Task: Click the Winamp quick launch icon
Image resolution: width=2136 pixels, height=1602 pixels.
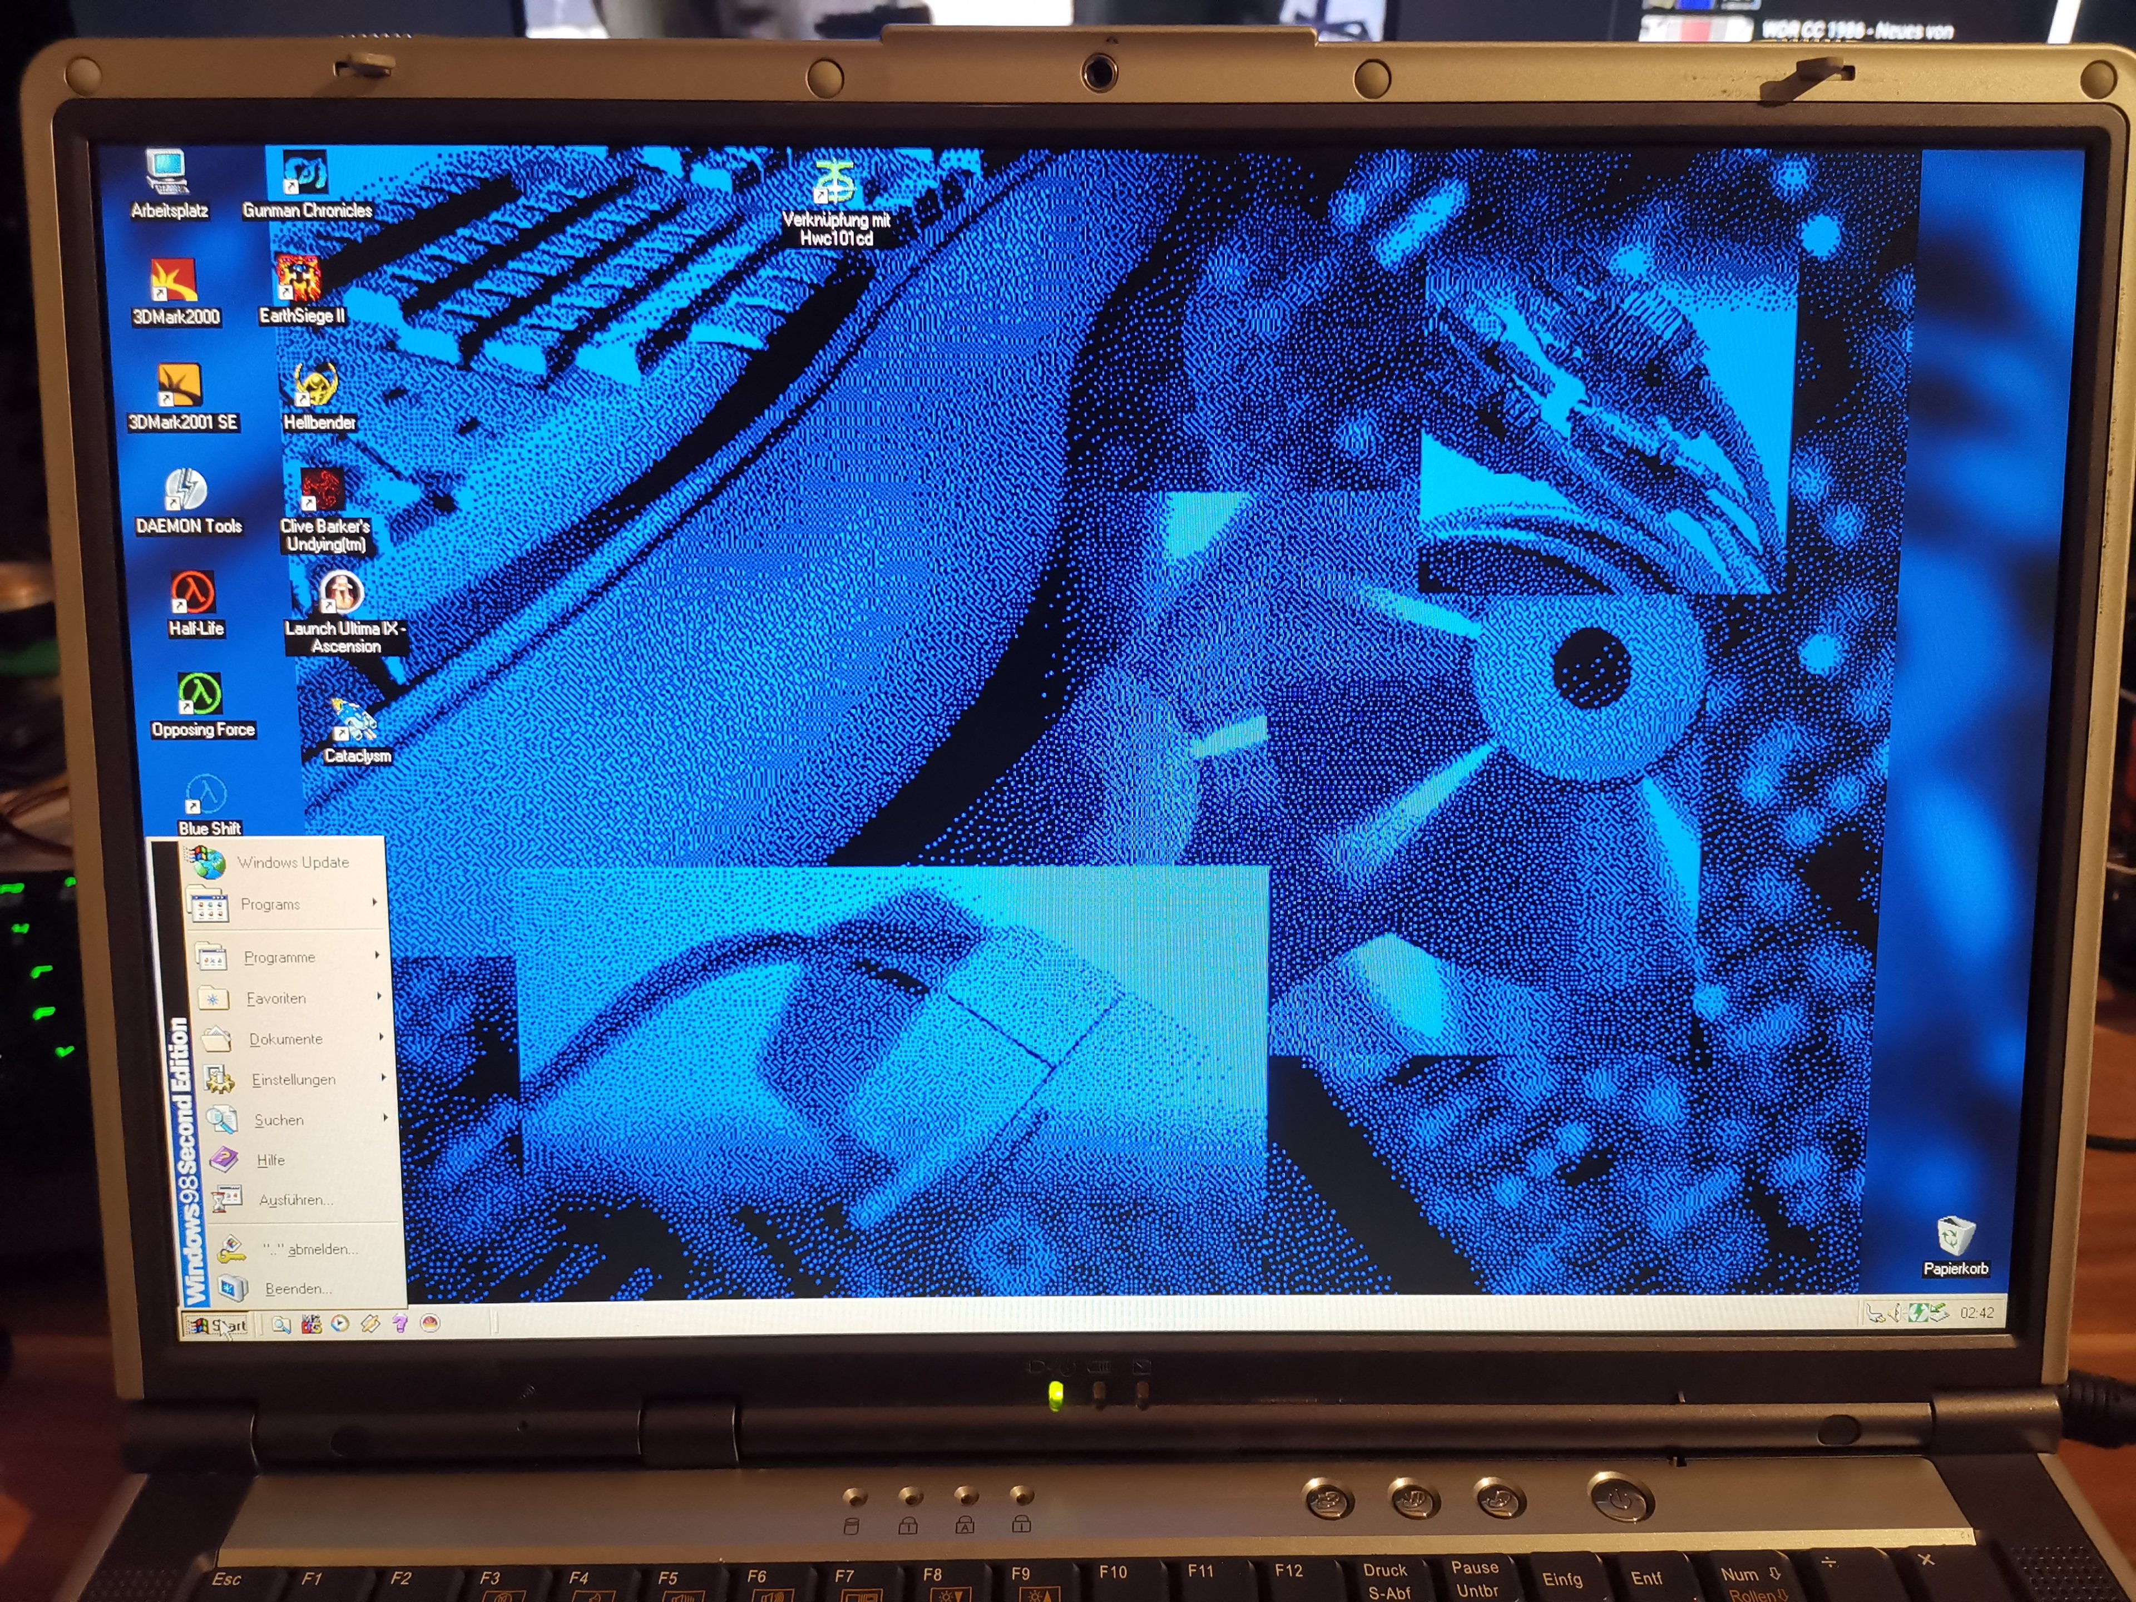Action: 371,1323
